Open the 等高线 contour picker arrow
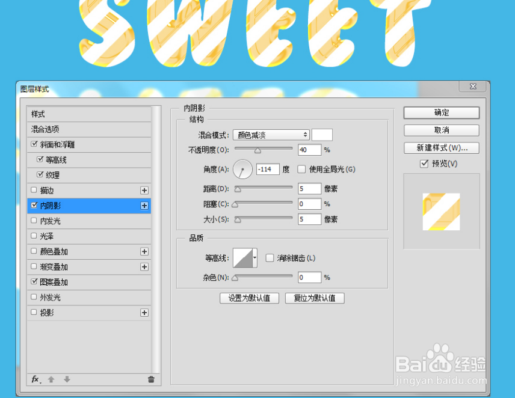This screenshot has width=515, height=398. (x=254, y=258)
